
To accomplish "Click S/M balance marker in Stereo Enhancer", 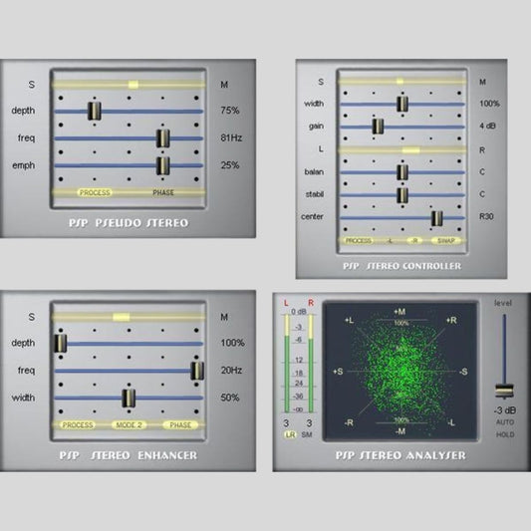I will point(122,317).
